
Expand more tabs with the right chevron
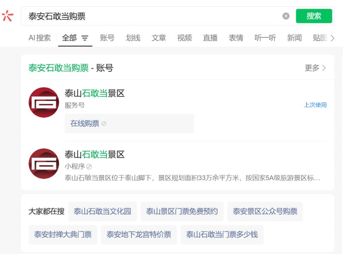click(333, 38)
